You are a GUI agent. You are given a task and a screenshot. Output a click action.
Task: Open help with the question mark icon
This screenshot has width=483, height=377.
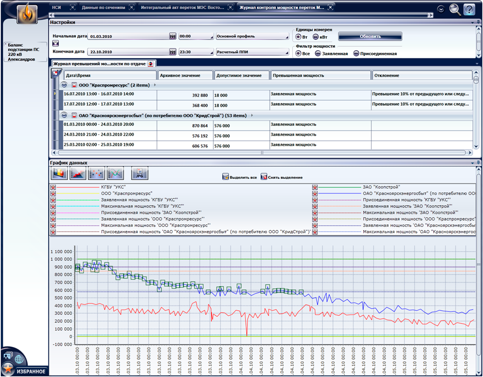(x=469, y=9)
